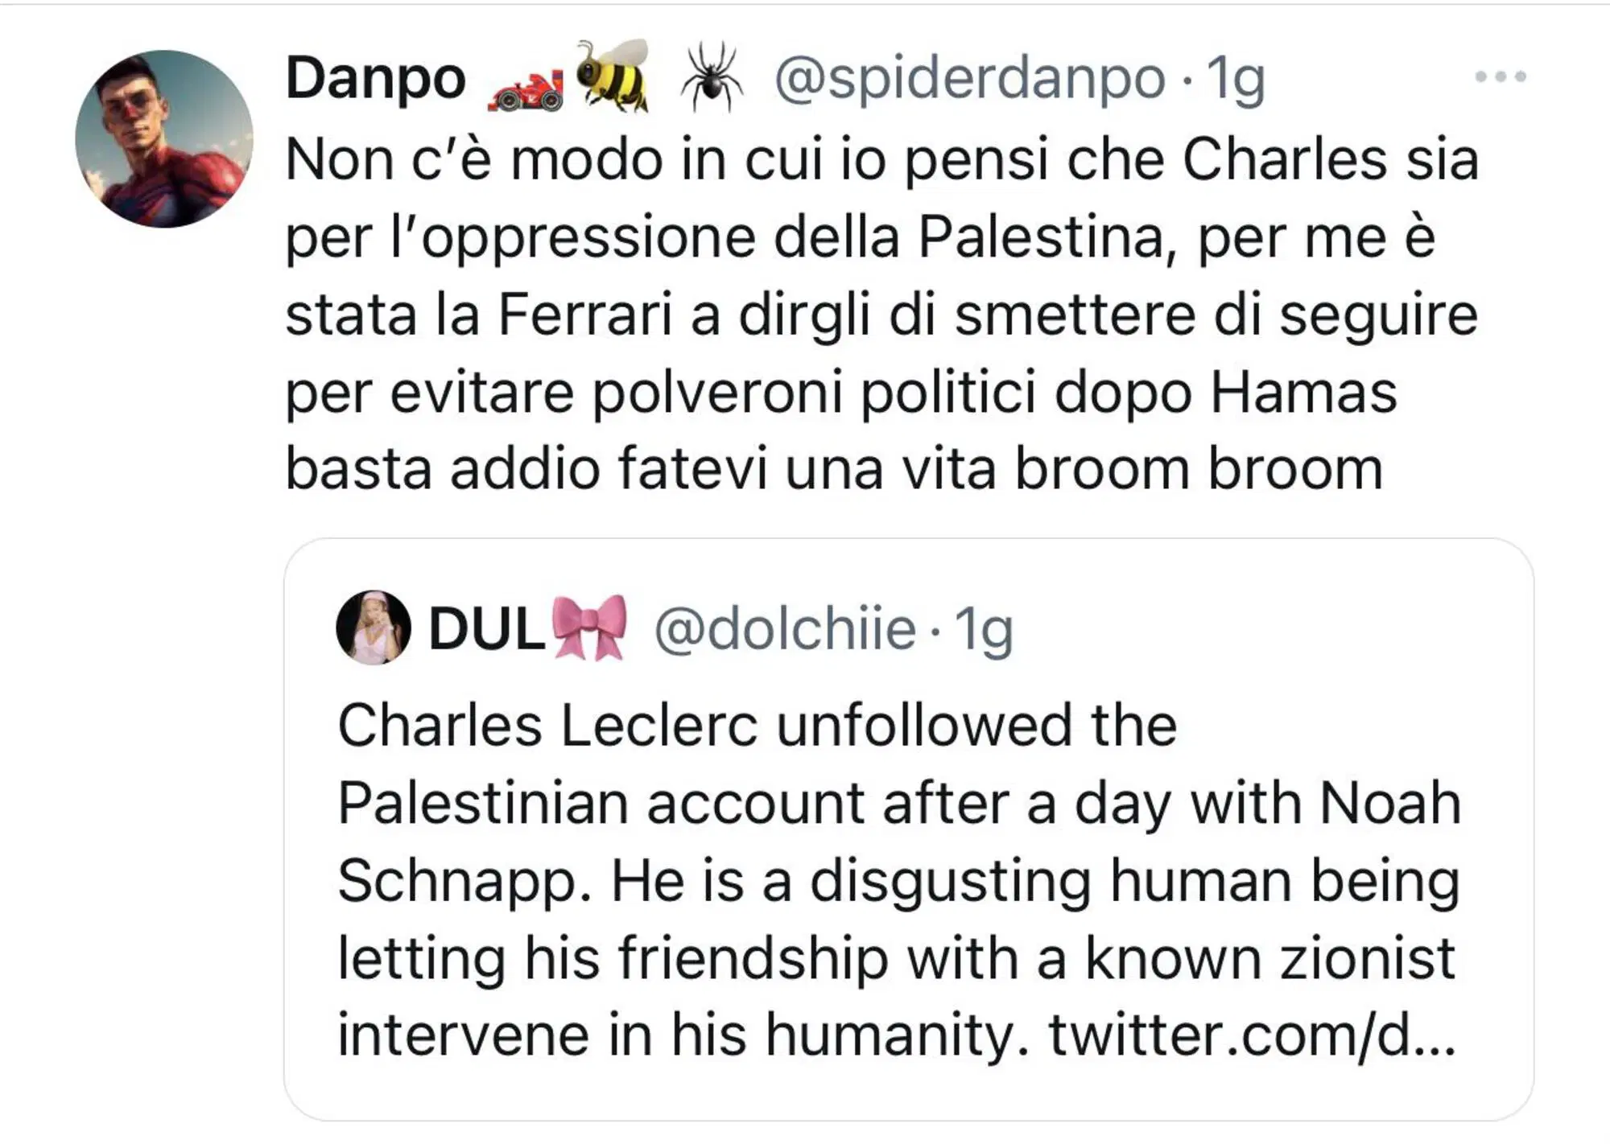Click the bee emoji beside Danpo
Image resolution: width=1610 pixels, height=1144 pixels.
pyautogui.click(x=613, y=75)
